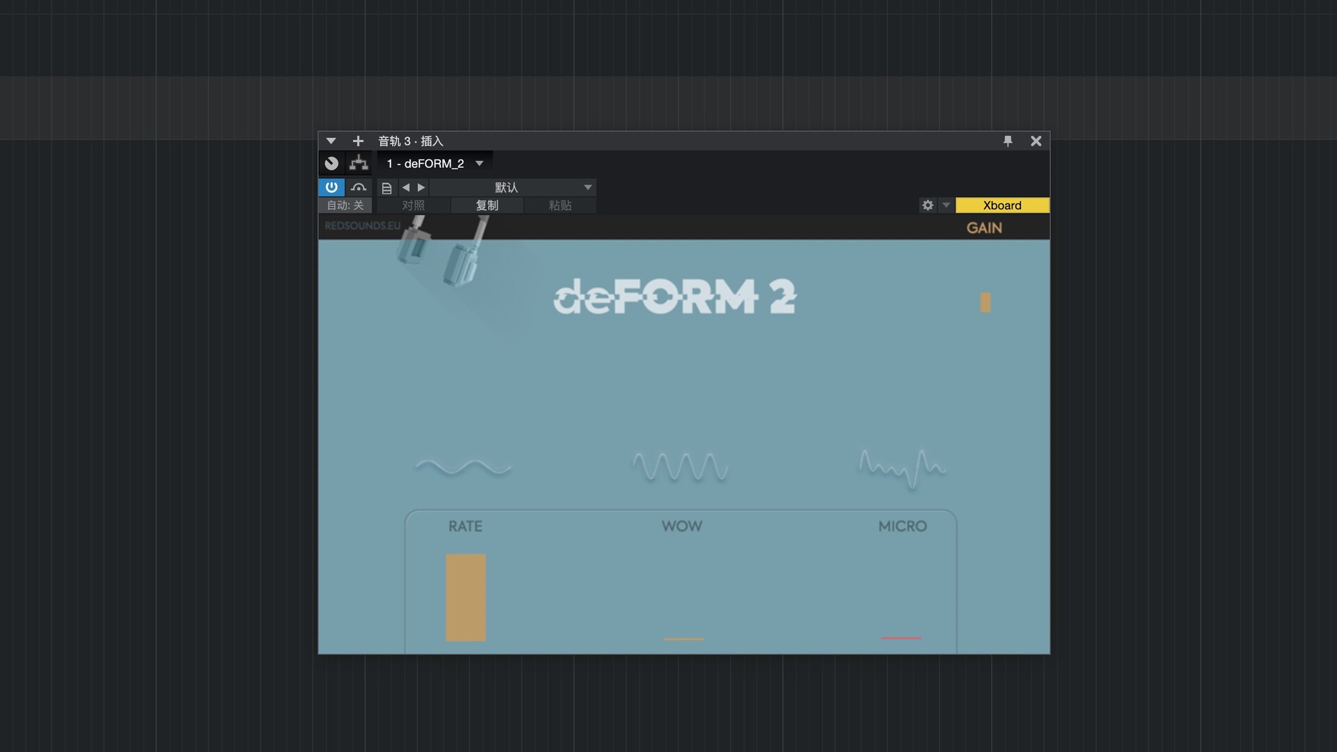
Task: Go to the next preset
Action: [x=421, y=187]
